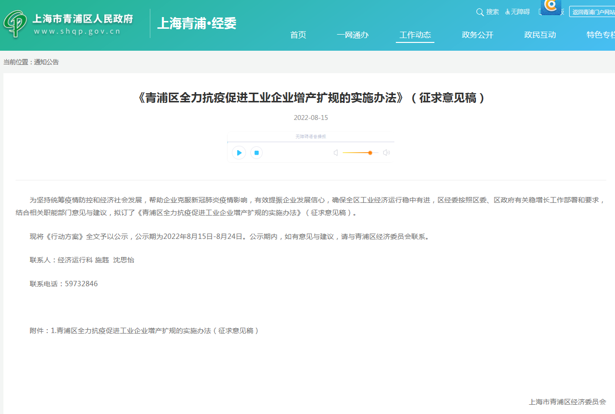
Task: Click 上海市青浦区人民政府 site title
Action: 82,19
